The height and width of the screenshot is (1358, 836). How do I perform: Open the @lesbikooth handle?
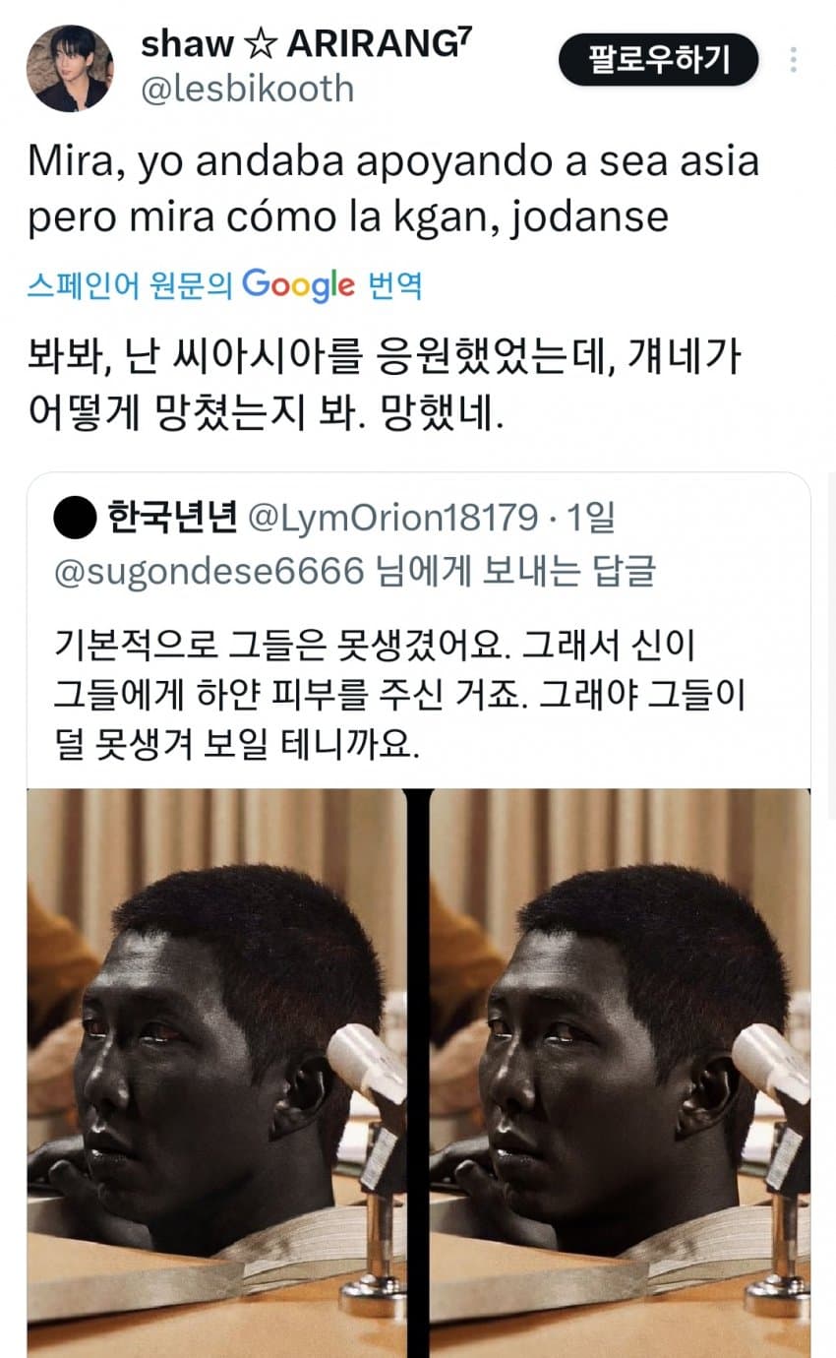(247, 89)
